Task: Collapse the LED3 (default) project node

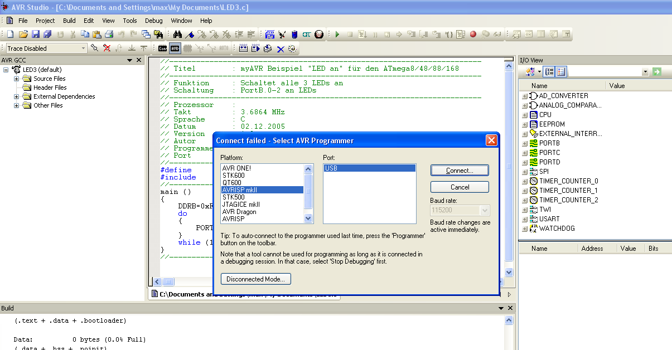Action: (6, 70)
